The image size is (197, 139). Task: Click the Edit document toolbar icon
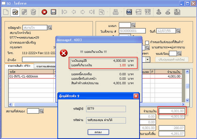(x=15, y=12)
